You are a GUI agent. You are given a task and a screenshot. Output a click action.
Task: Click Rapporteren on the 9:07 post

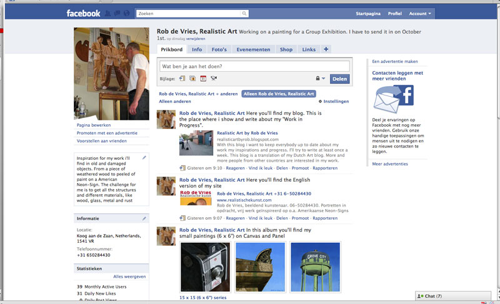[325, 218]
